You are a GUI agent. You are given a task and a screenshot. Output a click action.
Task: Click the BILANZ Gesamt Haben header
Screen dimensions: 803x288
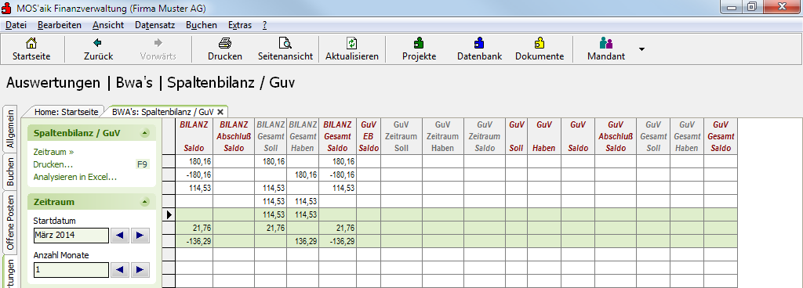(x=303, y=136)
